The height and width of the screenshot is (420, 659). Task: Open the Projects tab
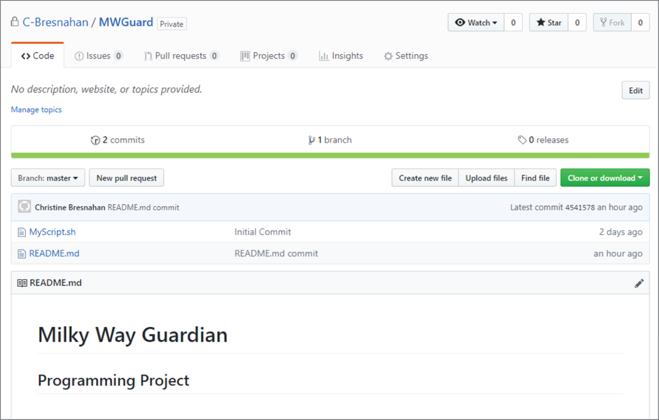point(269,56)
